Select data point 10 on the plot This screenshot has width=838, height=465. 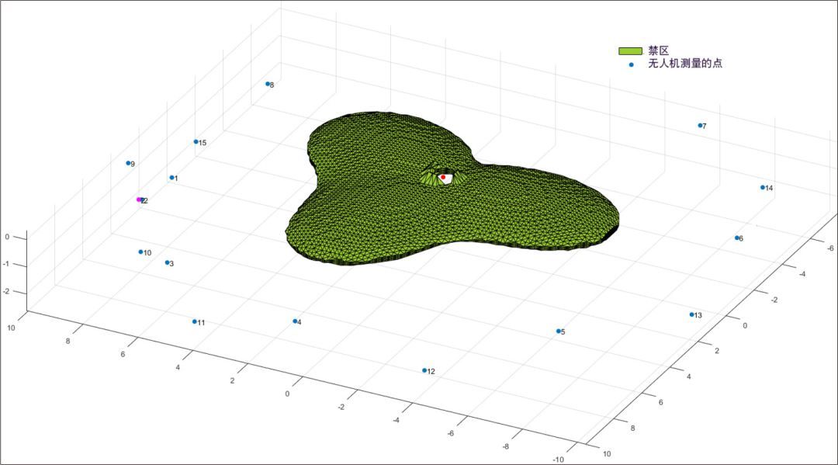[140, 252]
